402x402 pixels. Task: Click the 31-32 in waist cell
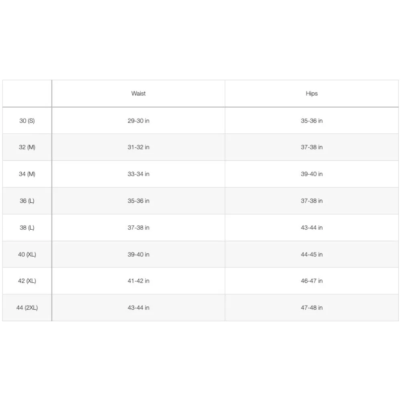click(138, 147)
